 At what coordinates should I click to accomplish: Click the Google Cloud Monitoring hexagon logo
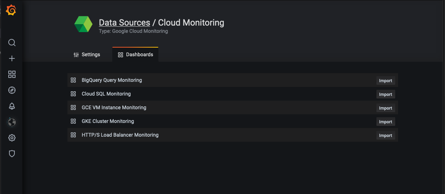tap(83, 25)
